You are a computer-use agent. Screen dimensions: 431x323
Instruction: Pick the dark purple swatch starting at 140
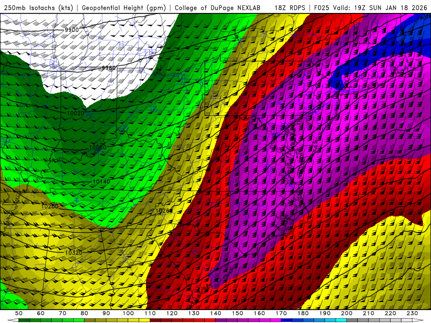[x=221, y=320]
